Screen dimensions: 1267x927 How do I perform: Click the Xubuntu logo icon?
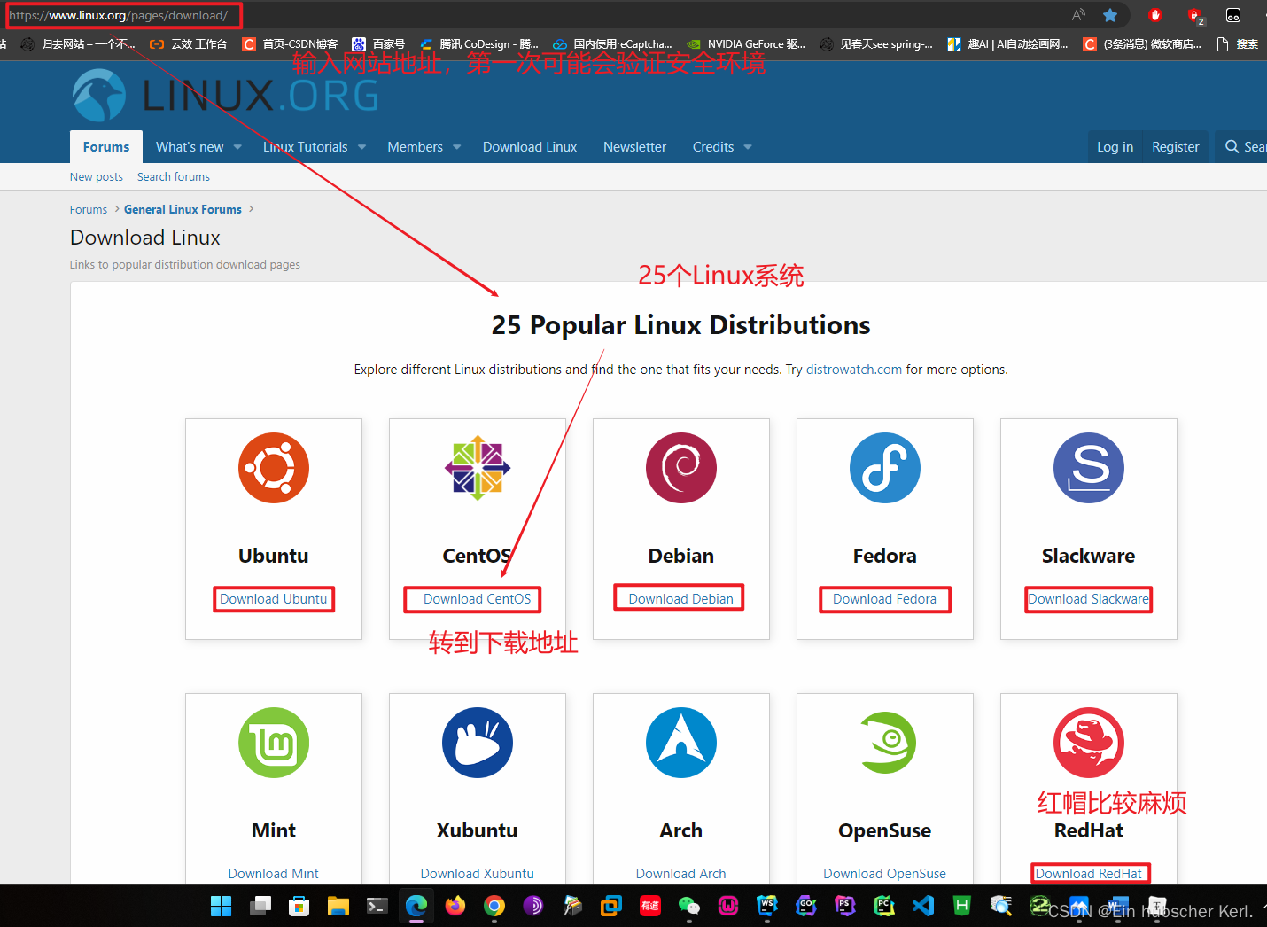click(x=478, y=743)
